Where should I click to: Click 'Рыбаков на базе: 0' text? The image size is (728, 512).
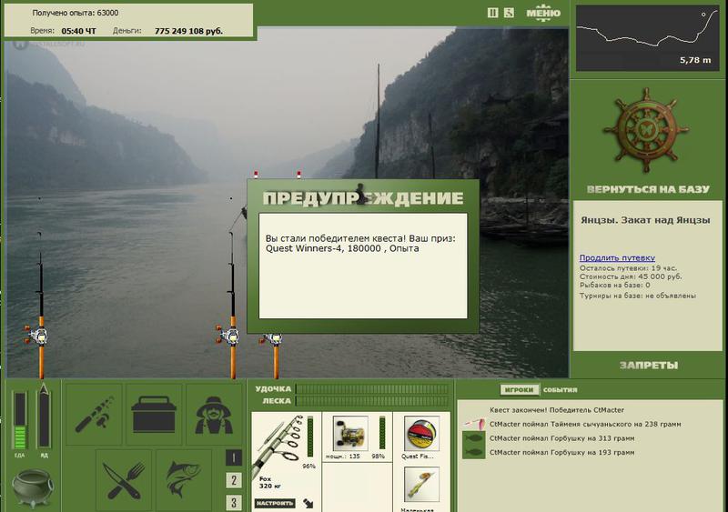point(615,285)
